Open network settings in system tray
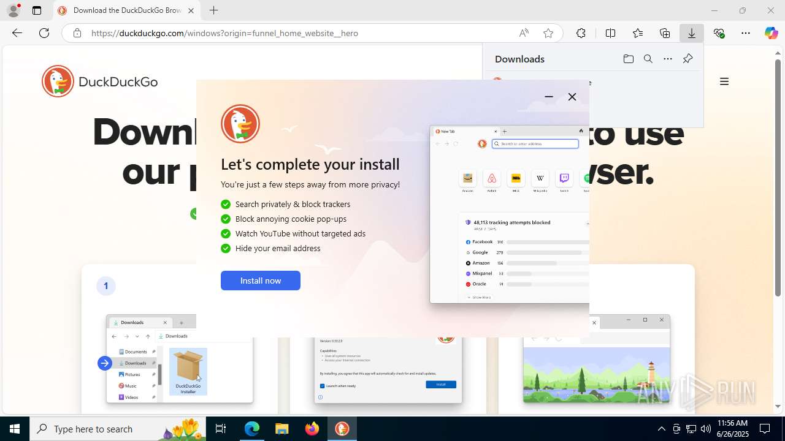785x441 pixels. coord(691,429)
